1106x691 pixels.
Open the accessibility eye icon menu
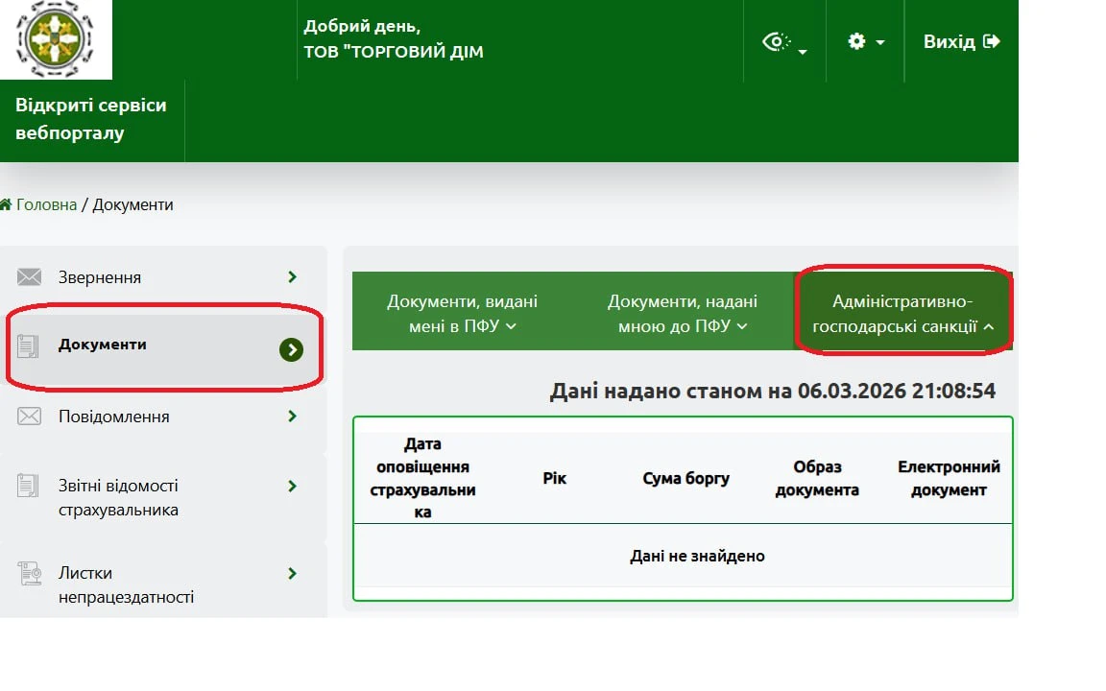click(x=783, y=42)
